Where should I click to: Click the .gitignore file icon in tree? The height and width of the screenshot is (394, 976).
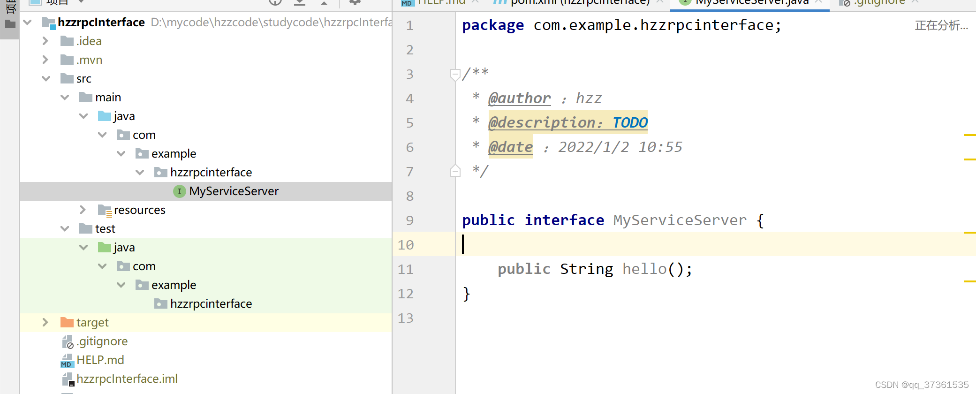coord(68,342)
